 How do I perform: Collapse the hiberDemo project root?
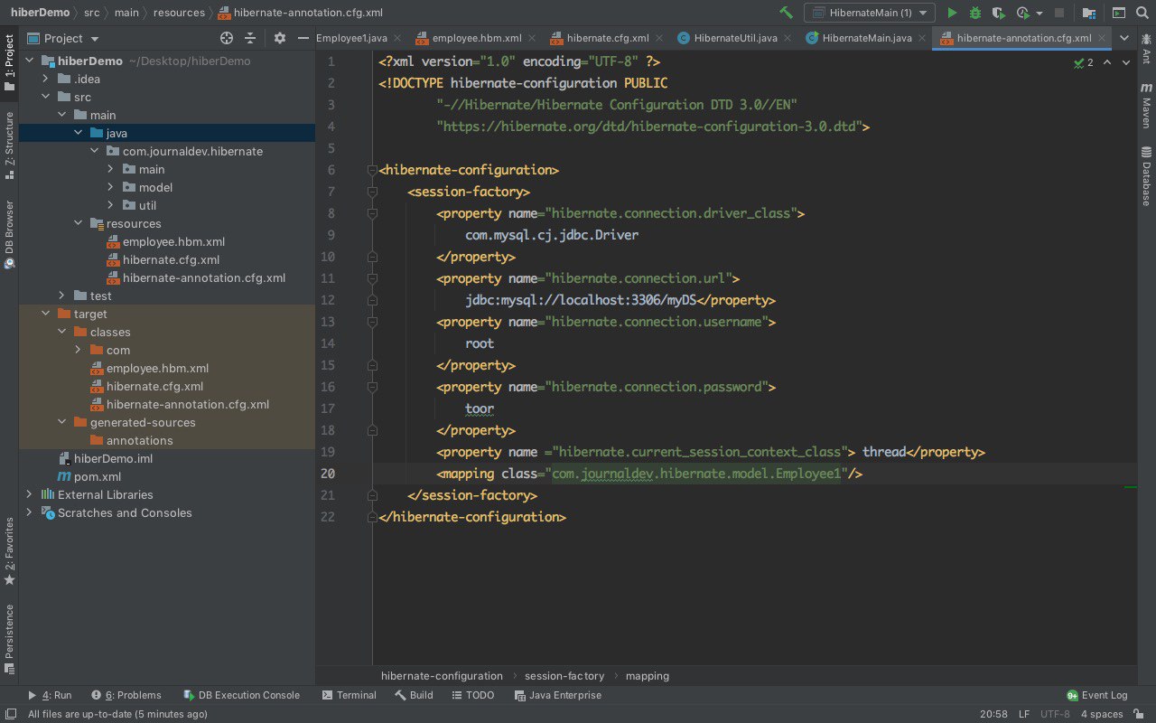29,61
